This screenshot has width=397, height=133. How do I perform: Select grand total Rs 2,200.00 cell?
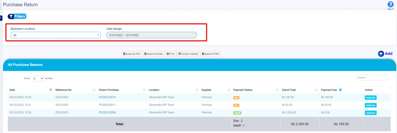tap(300, 113)
